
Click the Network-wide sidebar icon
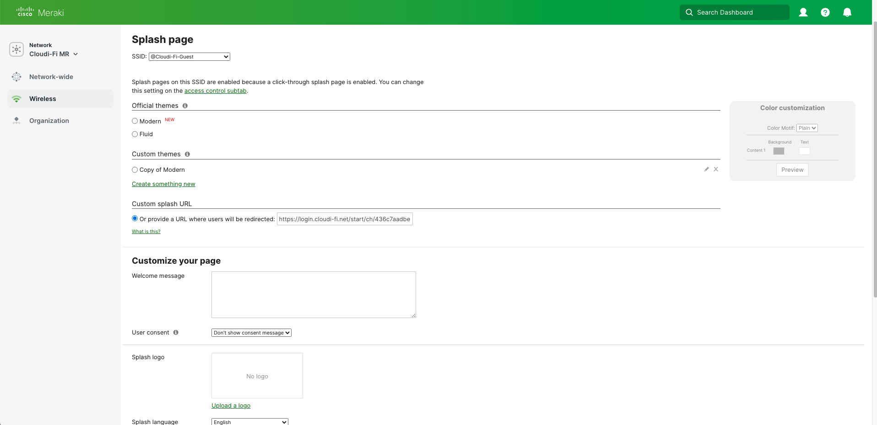coord(16,77)
